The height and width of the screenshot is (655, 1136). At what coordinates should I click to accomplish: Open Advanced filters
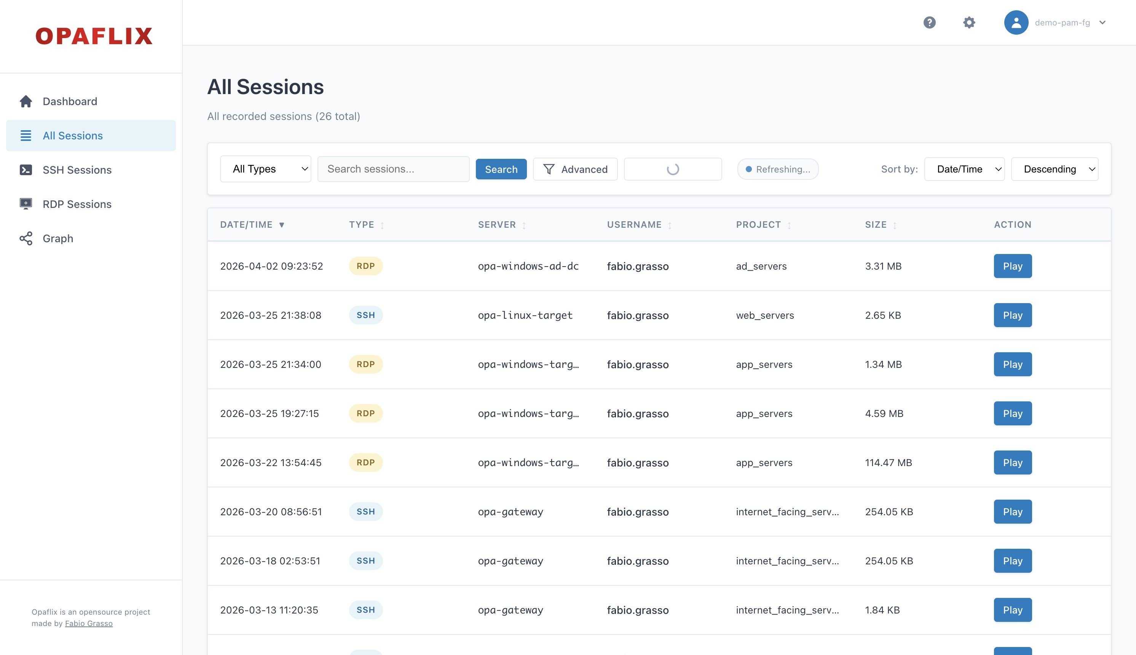pos(575,169)
